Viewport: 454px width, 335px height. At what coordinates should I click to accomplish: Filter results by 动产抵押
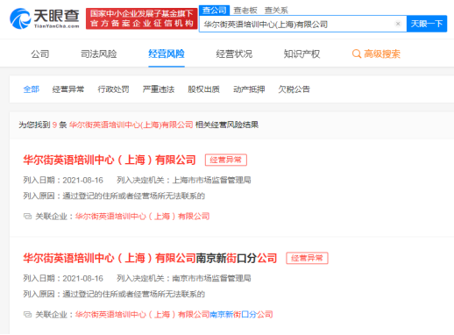pos(249,89)
